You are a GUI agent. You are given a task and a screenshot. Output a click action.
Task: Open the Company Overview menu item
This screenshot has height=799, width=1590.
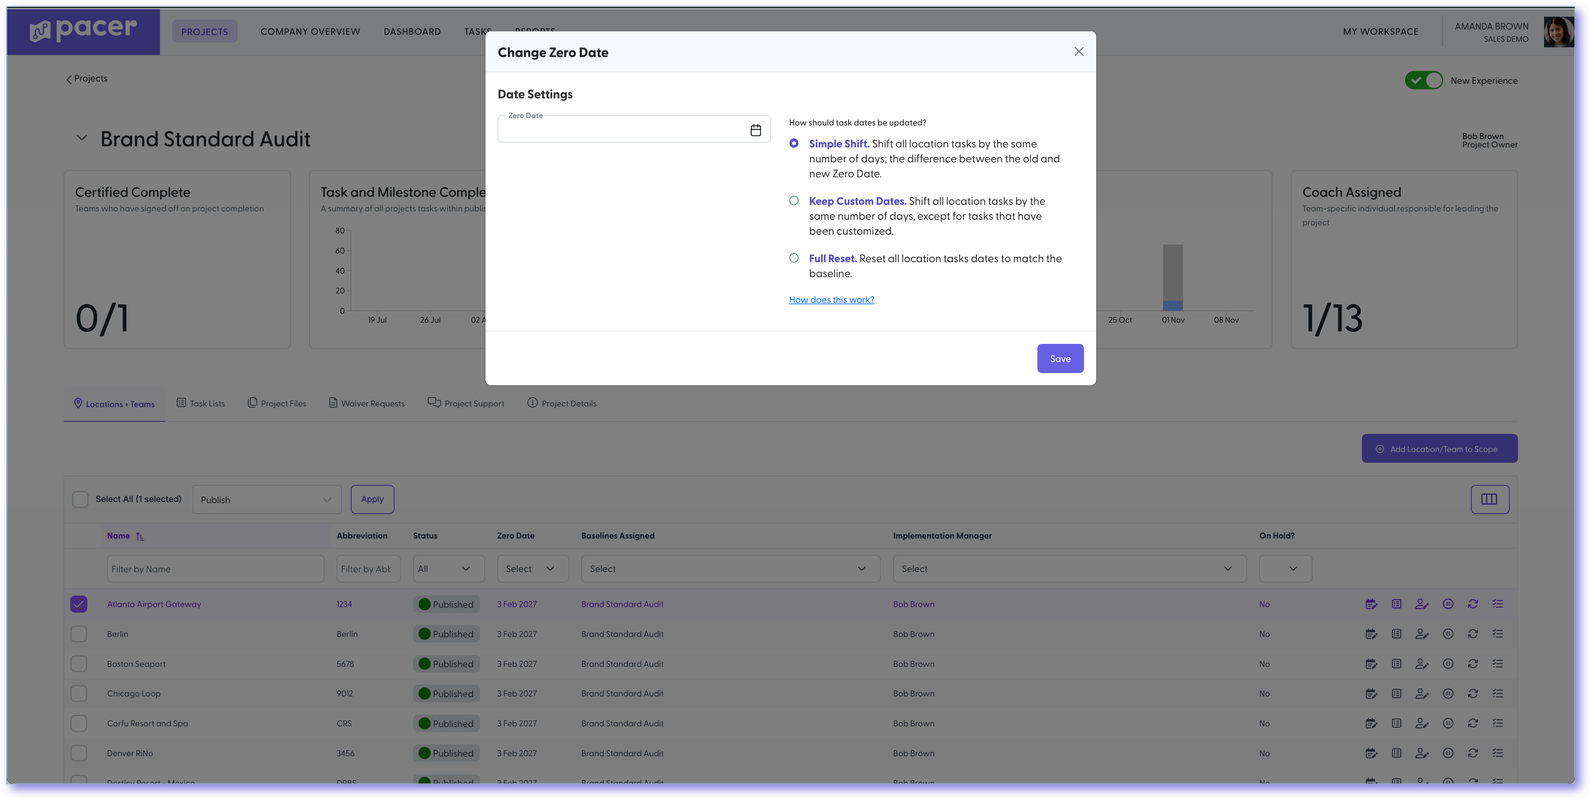310,32
